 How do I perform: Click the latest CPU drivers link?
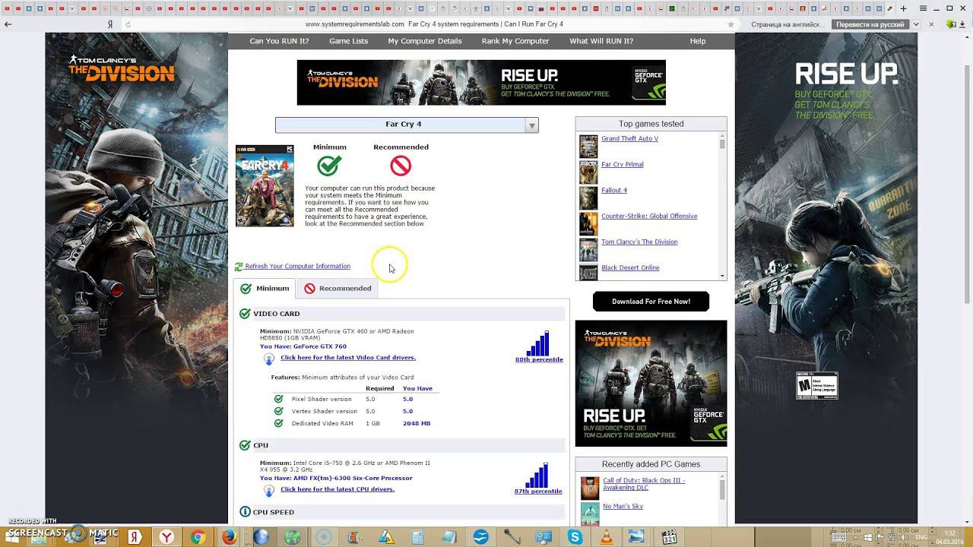point(338,489)
